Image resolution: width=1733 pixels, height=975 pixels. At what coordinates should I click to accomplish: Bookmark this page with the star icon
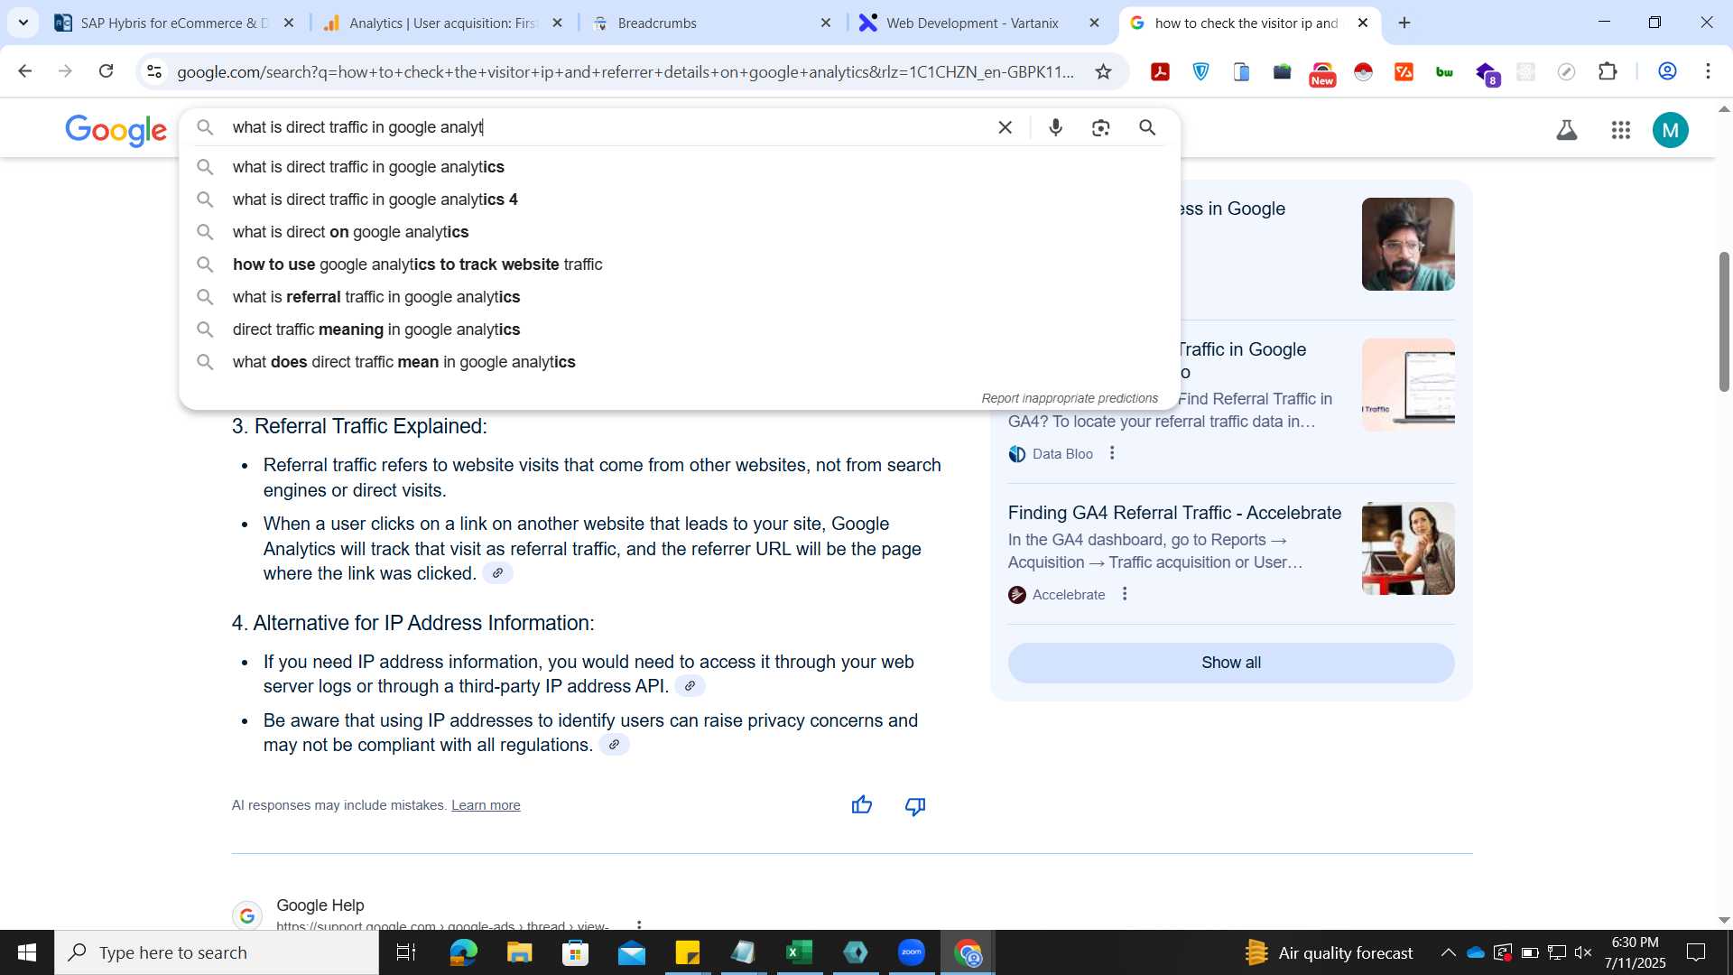click(1103, 72)
